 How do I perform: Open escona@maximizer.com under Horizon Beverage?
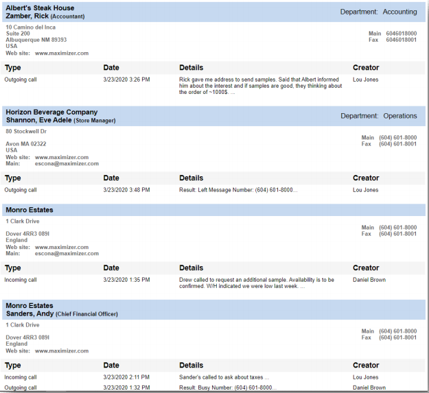[67, 164]
